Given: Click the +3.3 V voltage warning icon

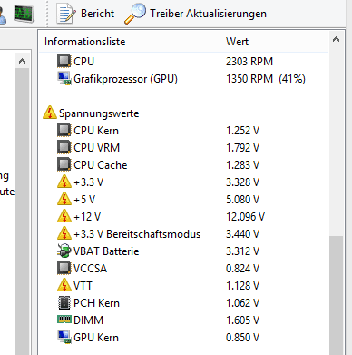Looking at the screenshot, I should [64, 182].
